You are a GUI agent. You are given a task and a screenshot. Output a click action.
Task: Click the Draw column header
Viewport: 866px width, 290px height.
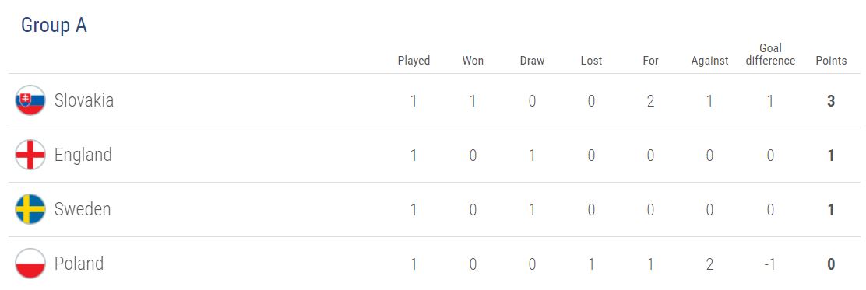pyautogui.click(x=532, y=61)
